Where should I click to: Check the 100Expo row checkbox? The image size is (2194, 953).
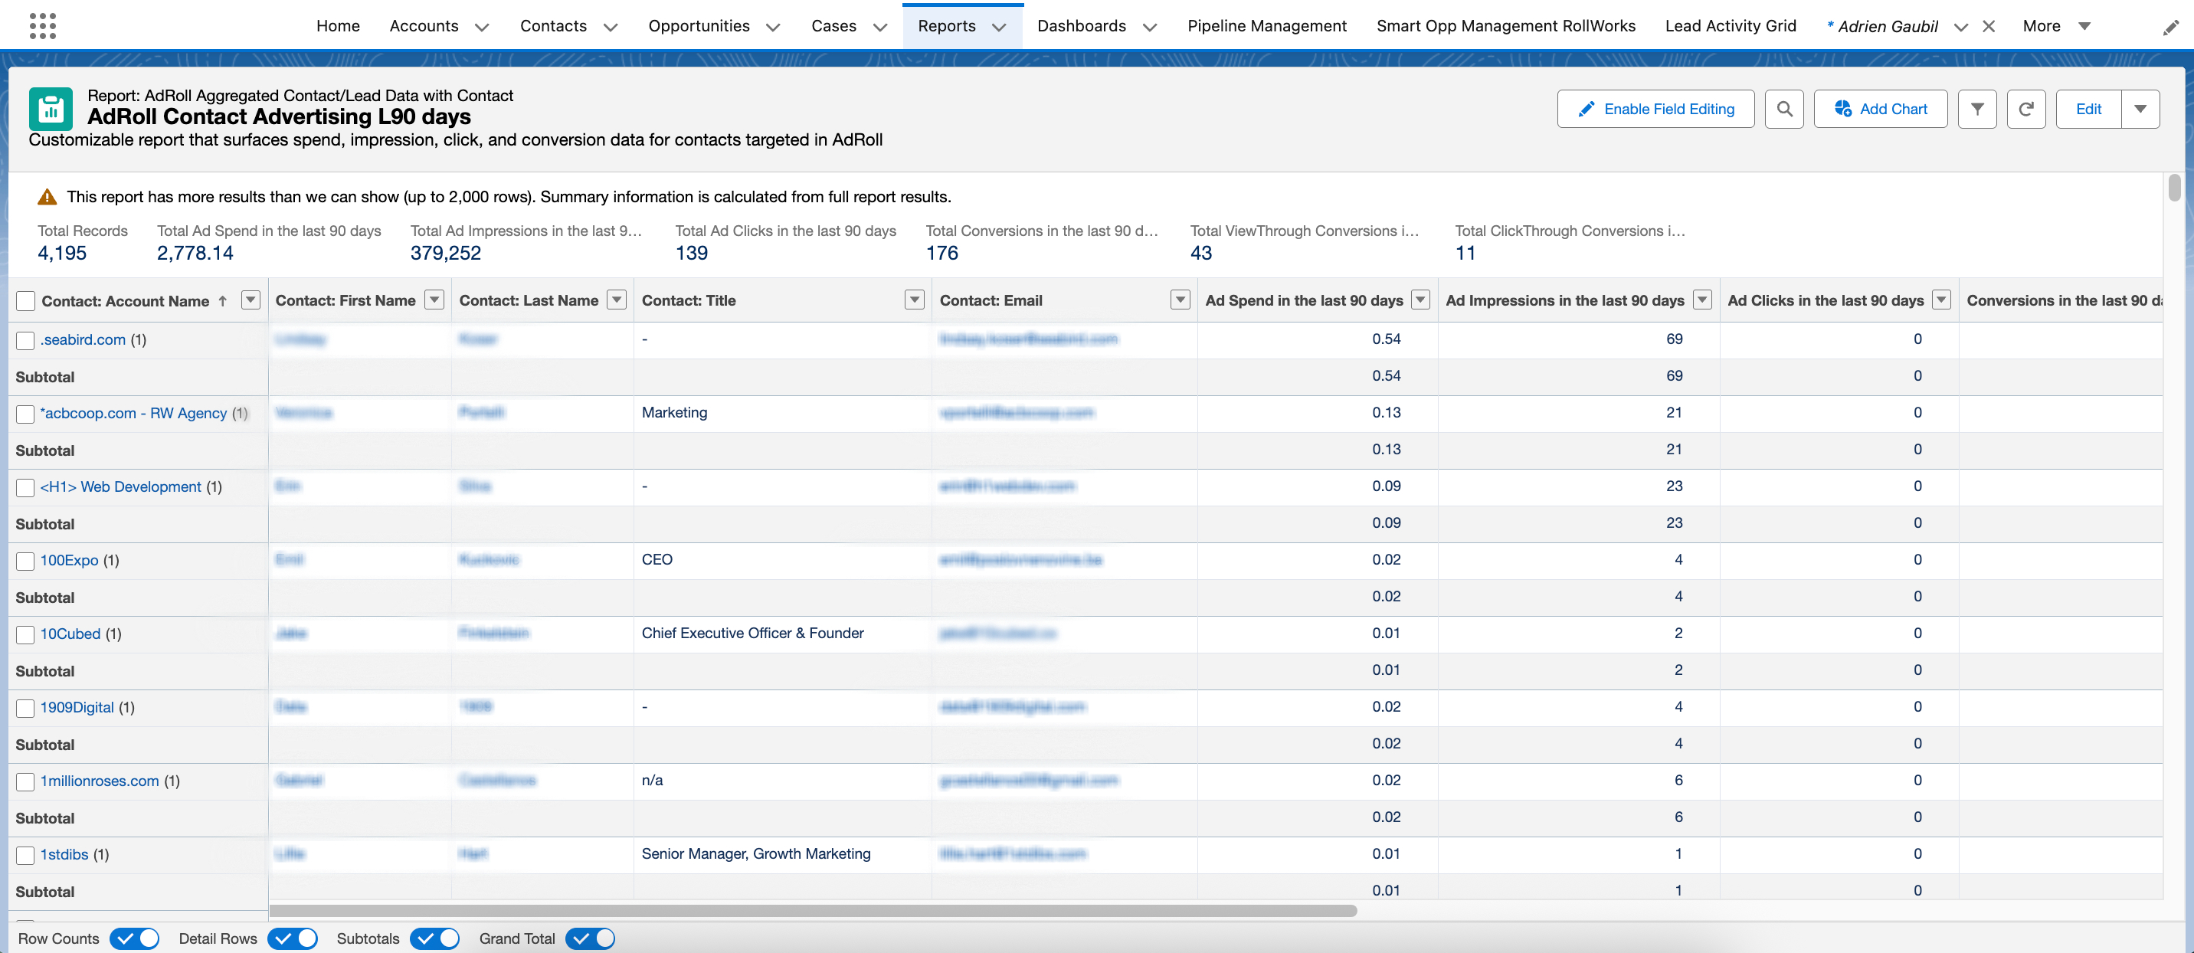click(25, 562)
